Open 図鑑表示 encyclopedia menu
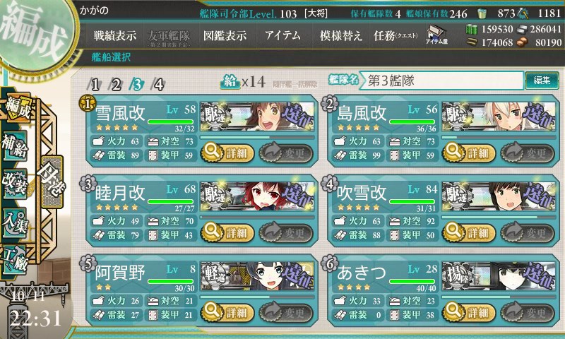Image resolution: width=565 pixels, height=339 pixels. pyautogui.click(x=225, y=35)
